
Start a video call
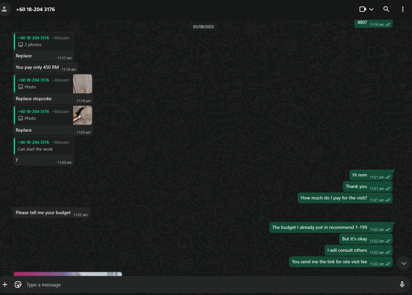tap(363, 9)
